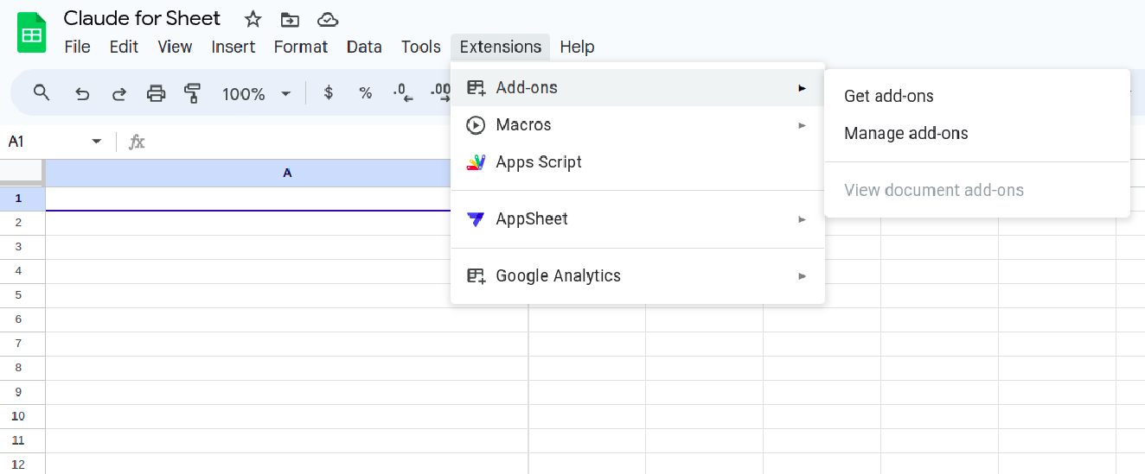
Task: Close the Extensions menu
Action: click(501, 47)
